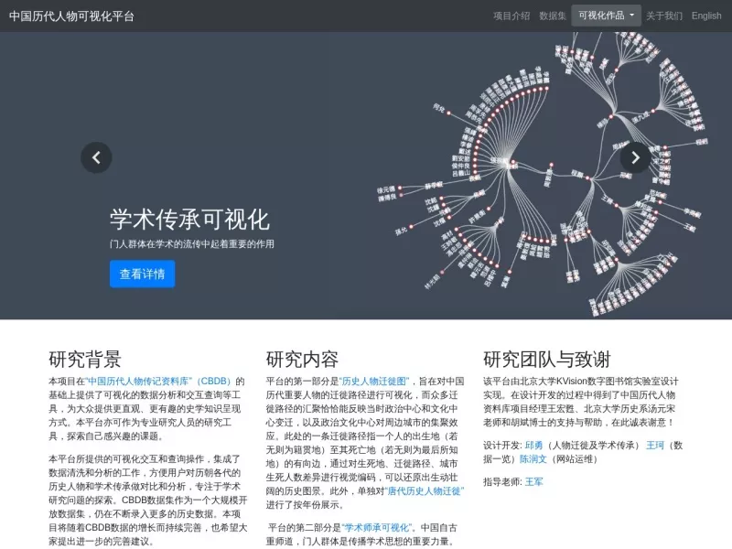The image size is (732, 549).
Task: Click the 查看详情 button
Action: pyautogui.click(x=143, y=274)
